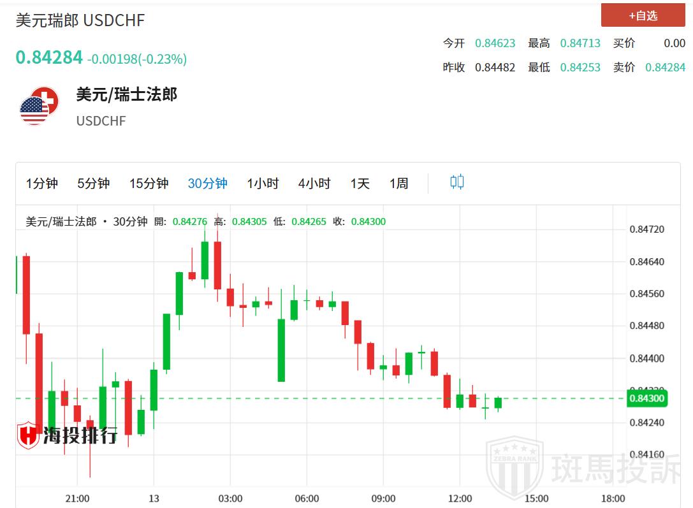This screenshot has width=693, height=508.
Task: Click the 美元瑞郎 USDCHF page title
Action: (x=80, y=20)
